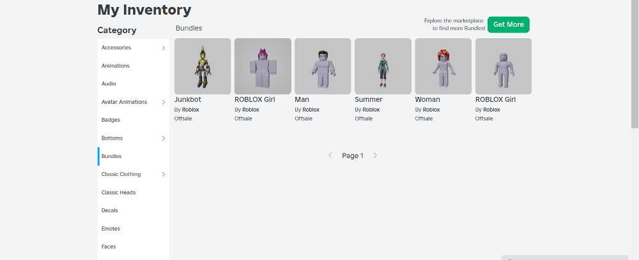Open the Badges category
The image size is (639, 260).
click(134, 120)
